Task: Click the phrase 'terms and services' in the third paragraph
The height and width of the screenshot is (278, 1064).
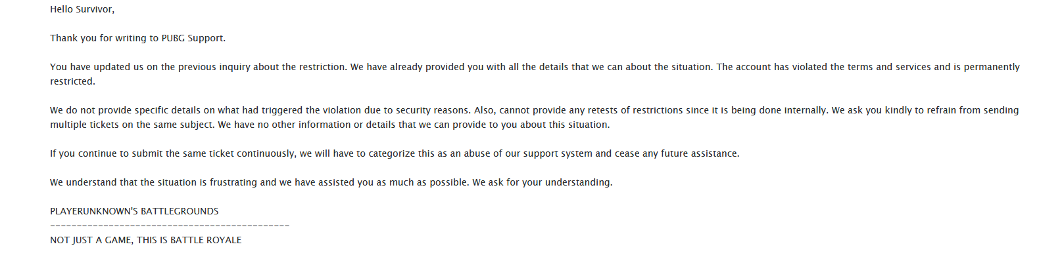Action: tap(889, 67)
